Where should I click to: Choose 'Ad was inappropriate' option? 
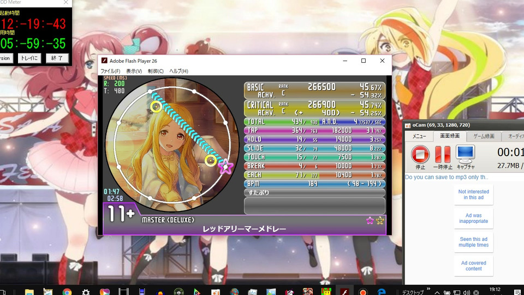tap(474, 218)
